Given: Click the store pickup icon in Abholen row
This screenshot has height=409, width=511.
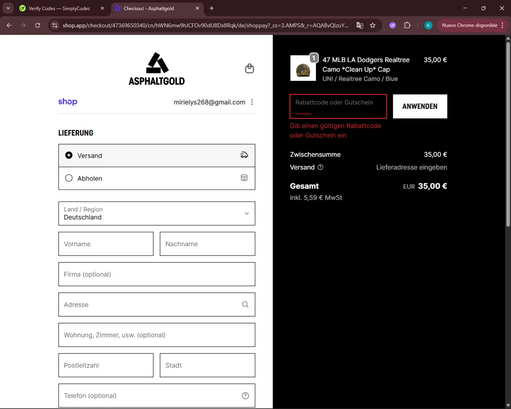Looking at the screenshot, I should 244,178.
